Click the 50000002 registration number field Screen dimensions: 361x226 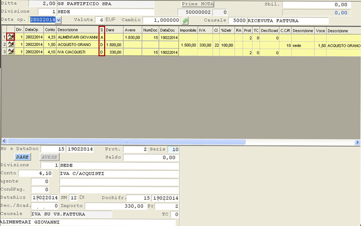click(195, 12)
